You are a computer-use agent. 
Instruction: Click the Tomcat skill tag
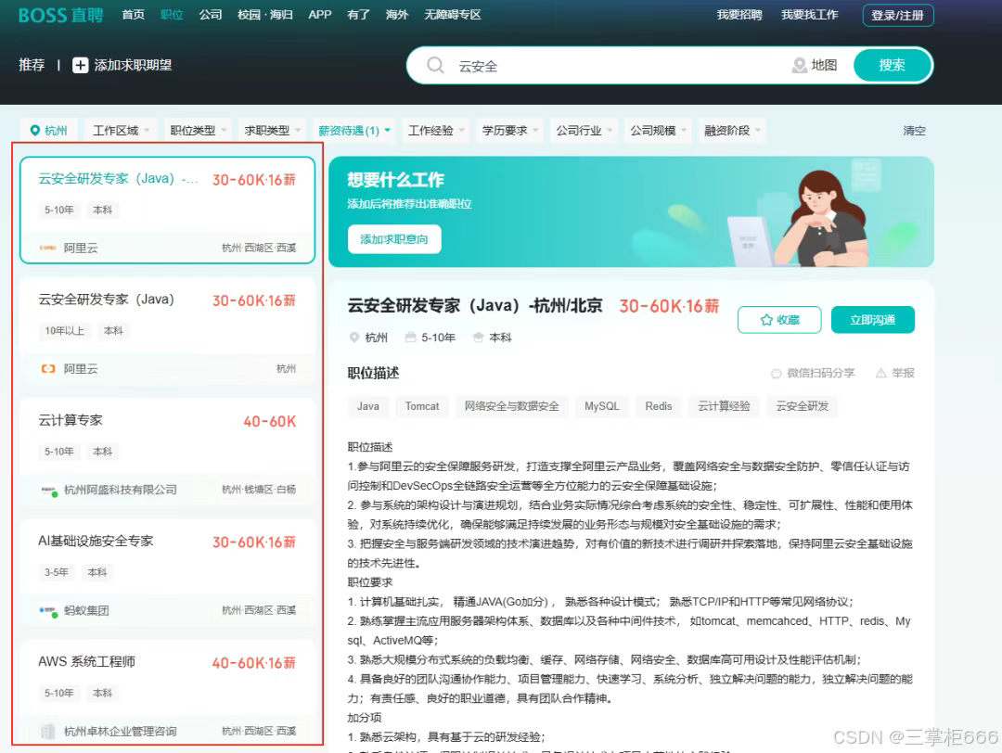[422, 406]
